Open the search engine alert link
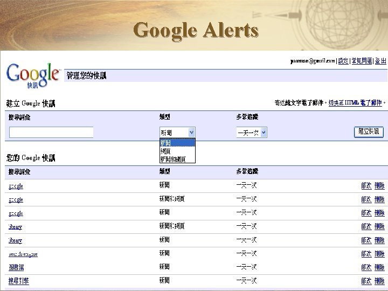 point(23,254)
